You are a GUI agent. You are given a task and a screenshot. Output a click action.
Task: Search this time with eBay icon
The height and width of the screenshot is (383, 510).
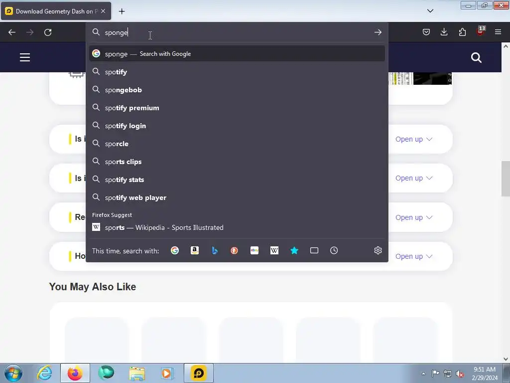[x=255, y=250]
